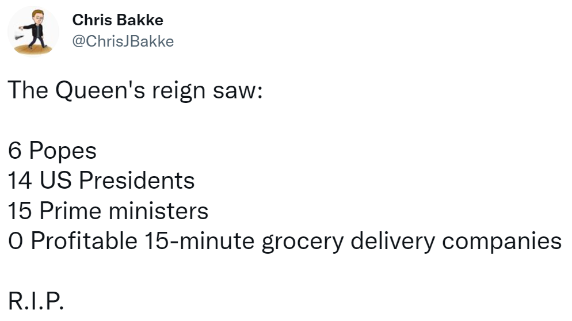The image size is (572, 321).
Task: Click the Chris Bakke display name
Action: [x=117, y=20]
